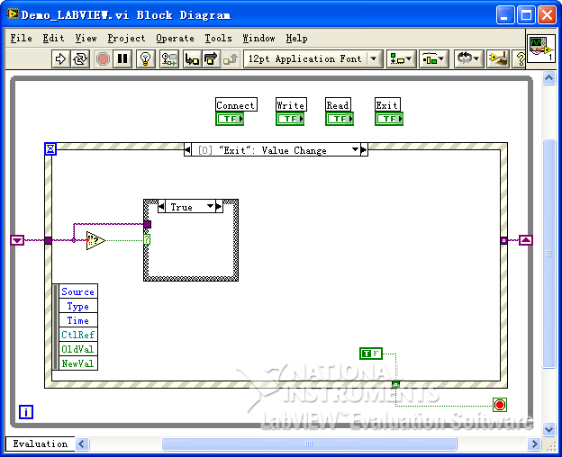Image resolution: width=562 pixels, height=457 pixels.
Task: Click the loop stop condition terminal
Action: point(500,405)
